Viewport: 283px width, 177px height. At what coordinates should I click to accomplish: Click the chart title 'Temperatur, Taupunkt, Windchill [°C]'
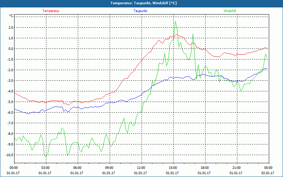pos(144,3)
